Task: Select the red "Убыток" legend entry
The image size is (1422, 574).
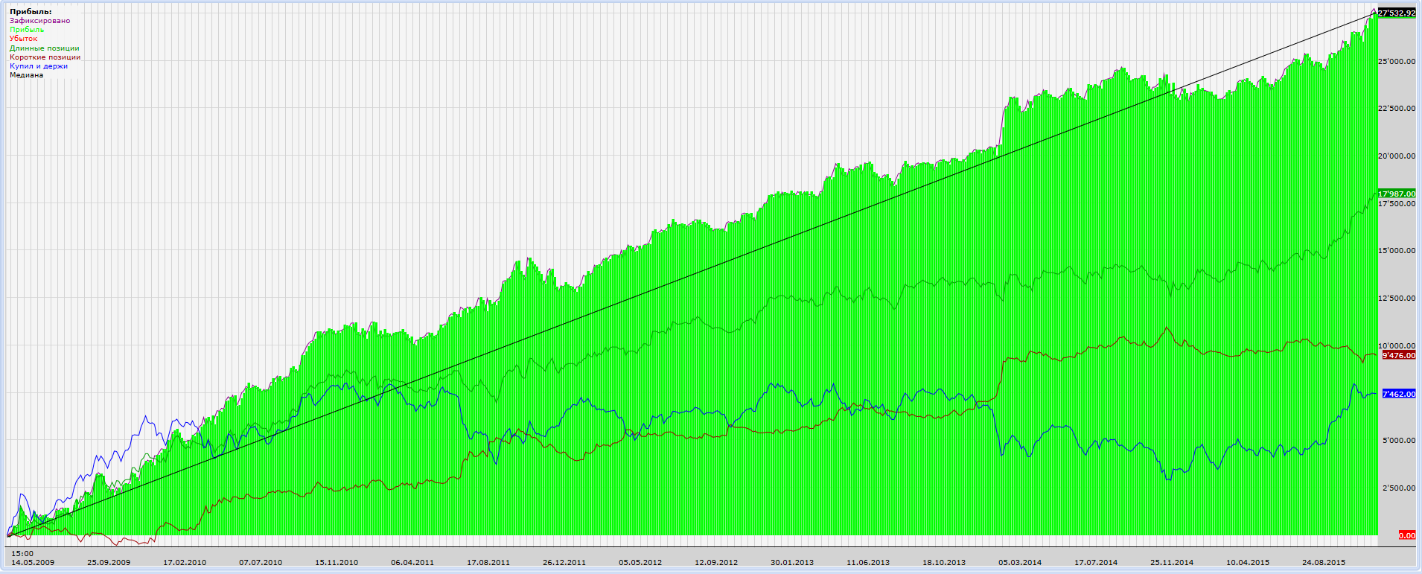Action: [x=23, y=39]
